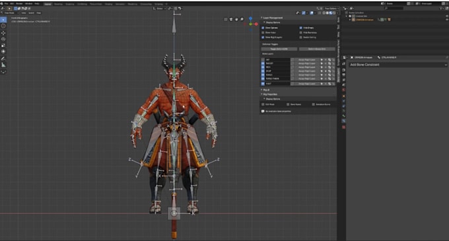Select the Measure ruler tool
Screen dimensions: 449x241
tap(3, 65)
